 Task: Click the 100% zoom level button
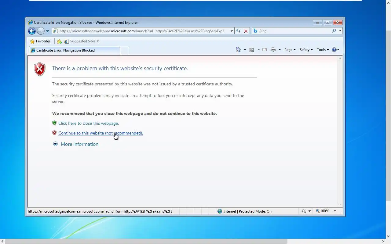tap(323, 211)
